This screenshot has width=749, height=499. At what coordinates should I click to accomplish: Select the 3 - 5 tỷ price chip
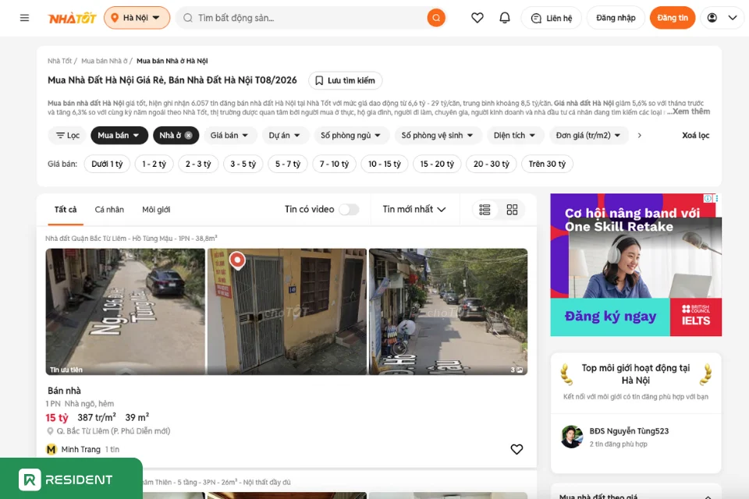tap(243, 165)
